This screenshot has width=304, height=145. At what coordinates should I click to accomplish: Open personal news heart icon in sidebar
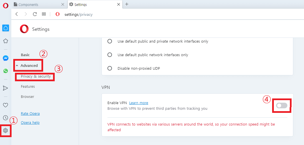coord(6,105)
